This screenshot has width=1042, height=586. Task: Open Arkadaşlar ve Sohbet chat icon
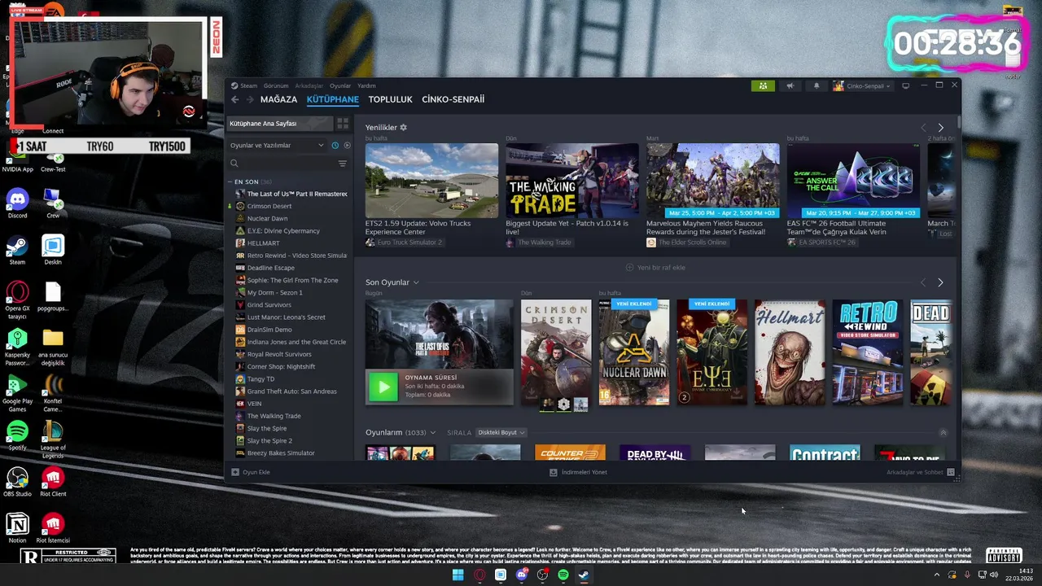click(950, 472)
